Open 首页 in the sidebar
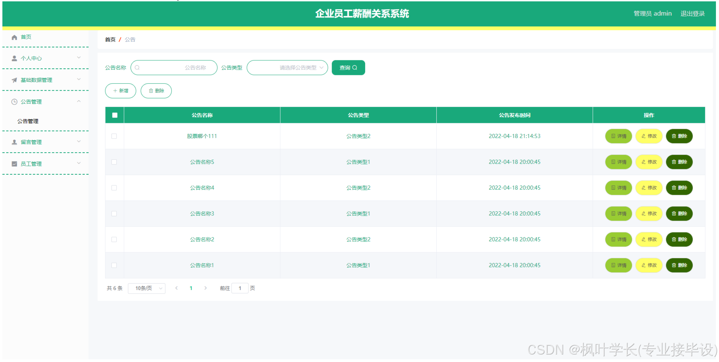This screenshot has width=719, height=362. pyautogui.click(x=45, y=37)
